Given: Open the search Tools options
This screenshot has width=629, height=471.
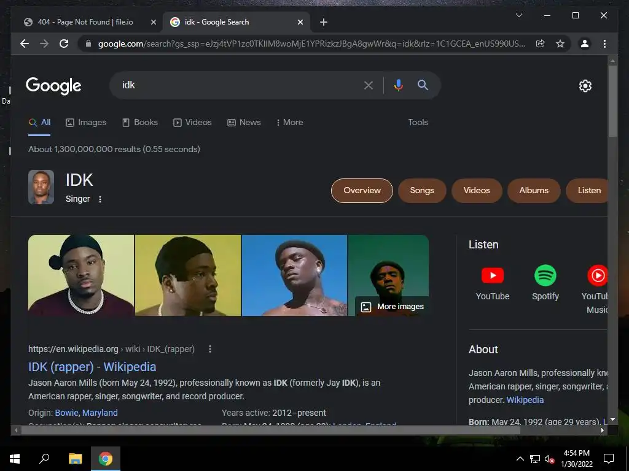Looking at the screenshot, I should pos(418,123).
